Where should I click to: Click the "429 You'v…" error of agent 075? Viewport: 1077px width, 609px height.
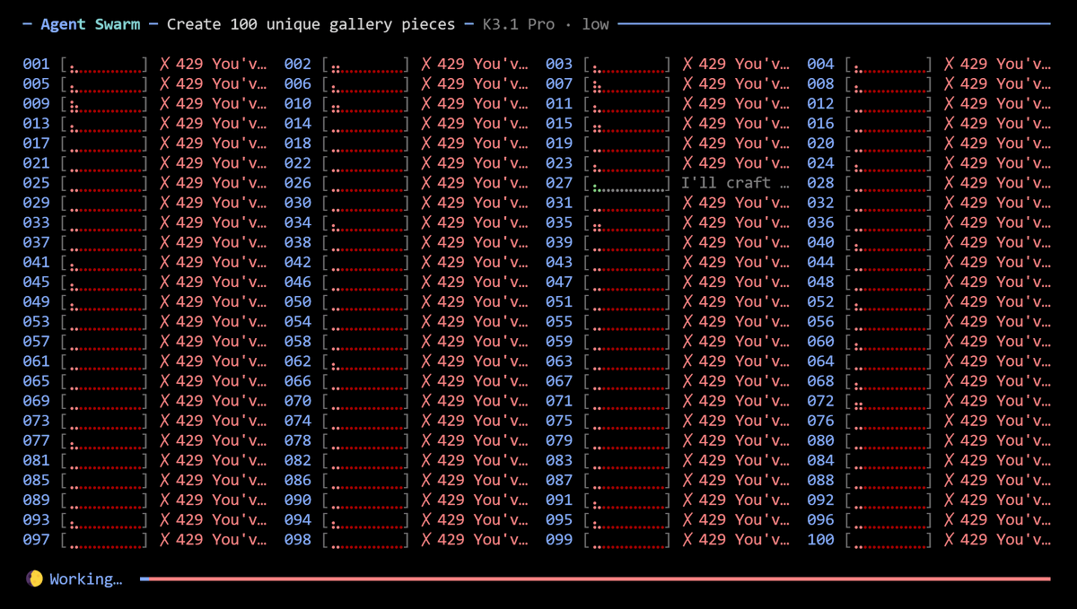[744, 421]
